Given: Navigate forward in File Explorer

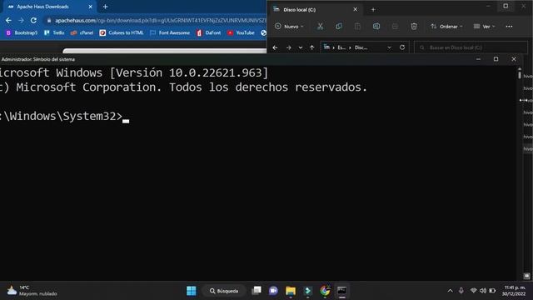Looking at the screenshot, I should pos(289,47).
